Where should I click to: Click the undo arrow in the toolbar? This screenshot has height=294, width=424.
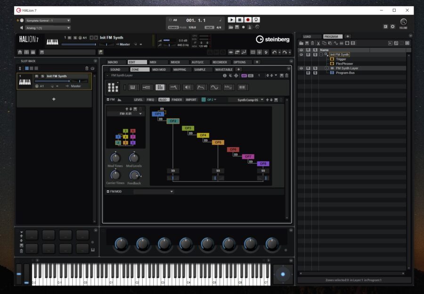coord(275,52)
